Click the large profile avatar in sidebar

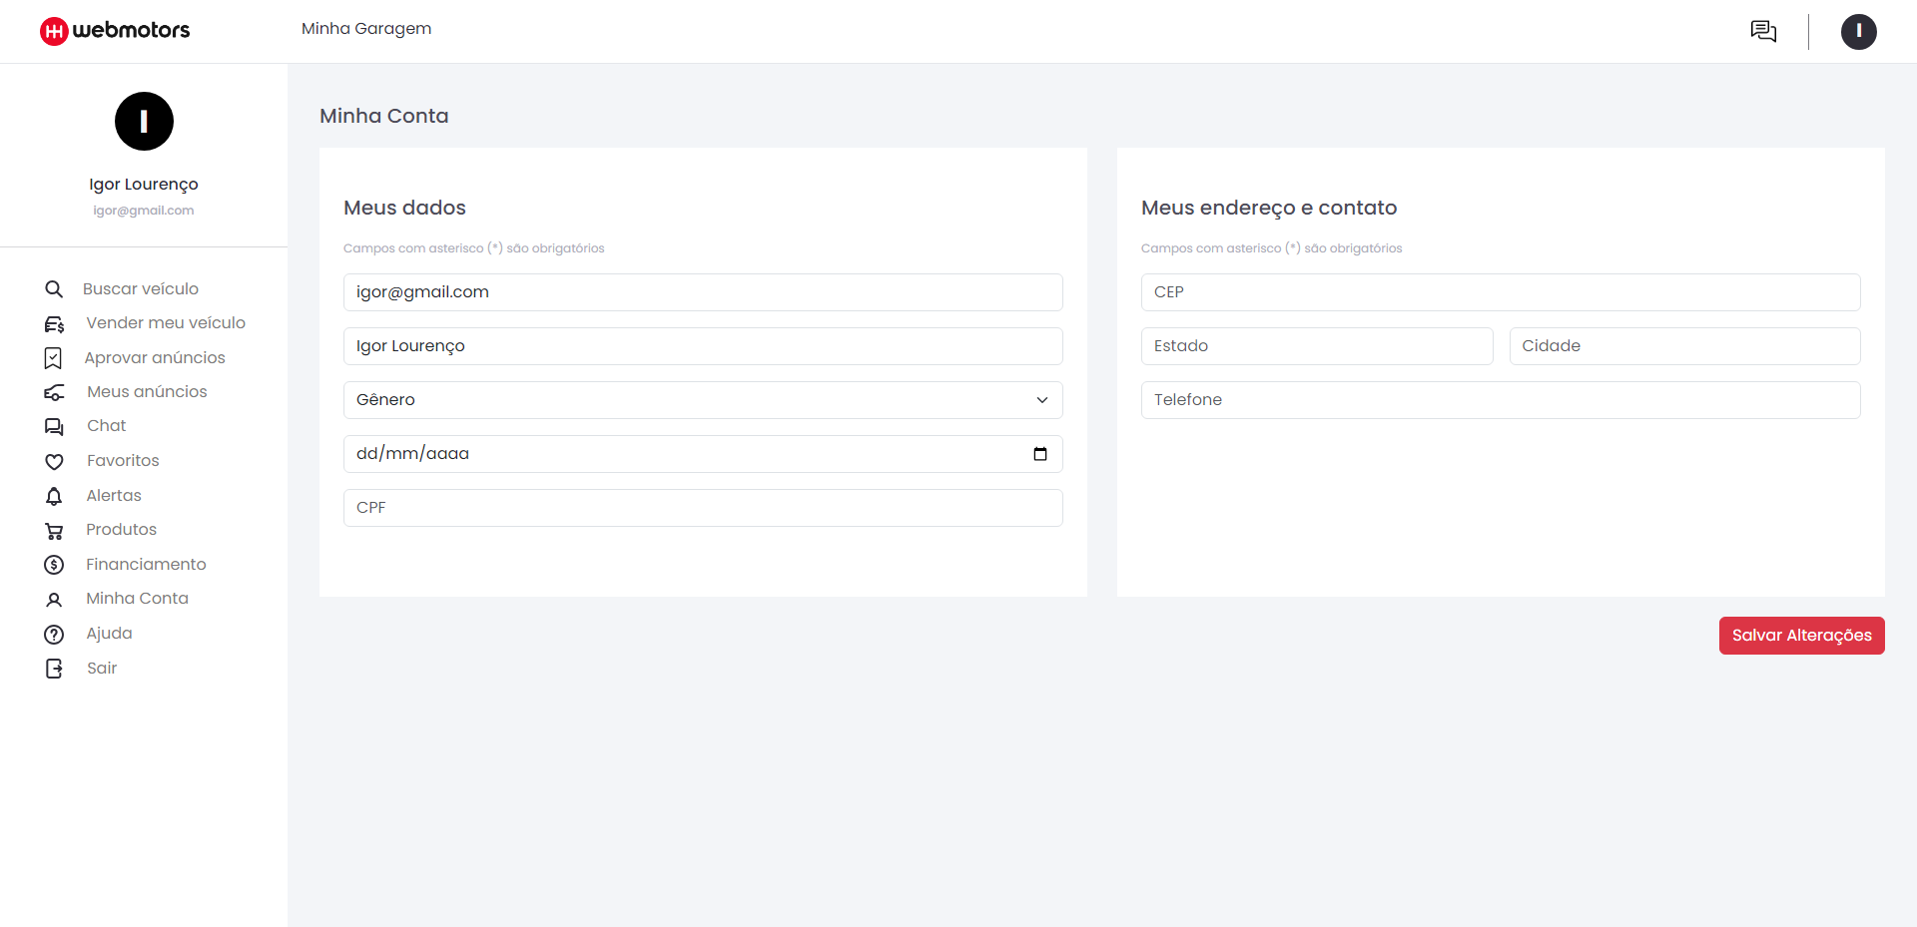point(144,121)
